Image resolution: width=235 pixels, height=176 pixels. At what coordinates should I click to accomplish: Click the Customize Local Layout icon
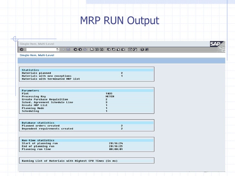tap(147, 49)
